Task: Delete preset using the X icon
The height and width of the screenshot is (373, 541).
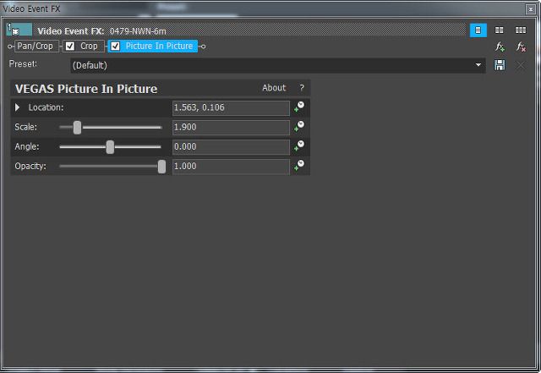Action: click(x=521, y=65)
